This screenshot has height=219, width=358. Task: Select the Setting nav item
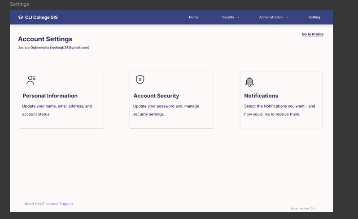[x=314, y=18]
